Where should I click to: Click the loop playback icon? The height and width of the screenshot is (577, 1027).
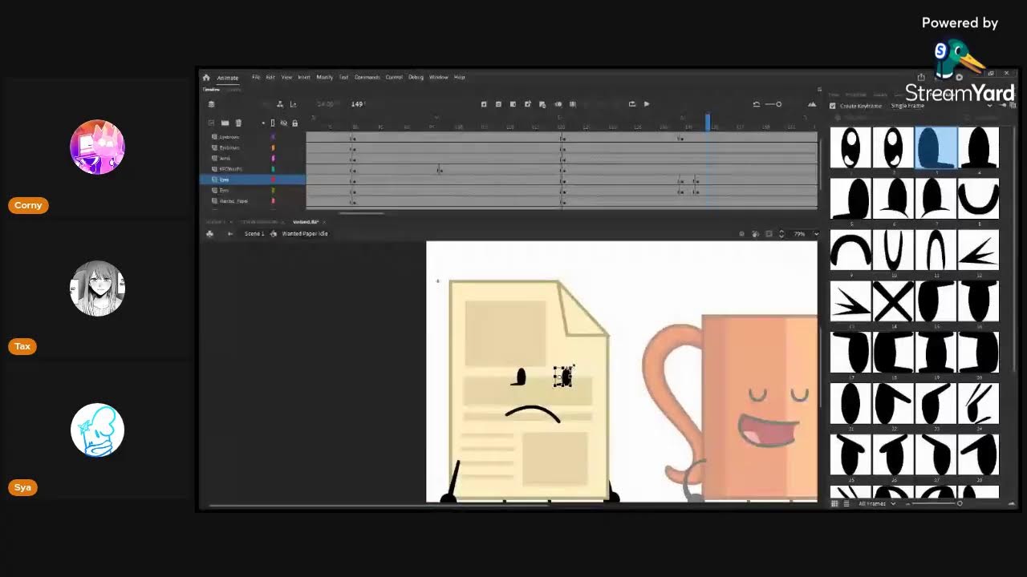click(x=632, y=104)
